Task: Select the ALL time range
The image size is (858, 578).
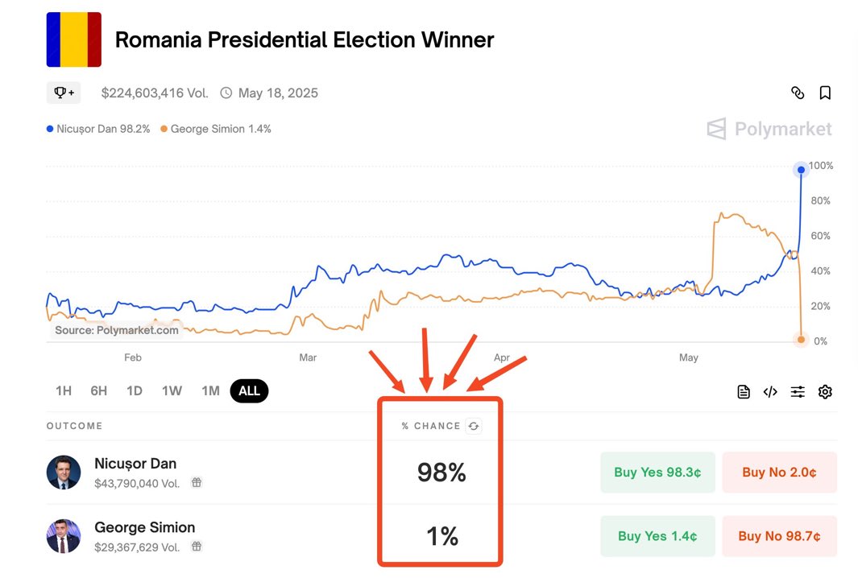Action: (249, 391)
